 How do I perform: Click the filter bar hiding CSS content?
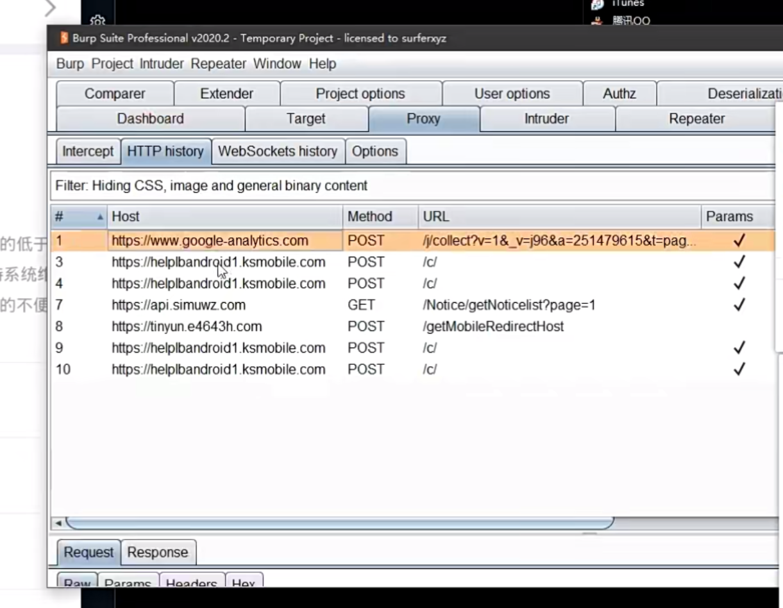coord(413,186)
